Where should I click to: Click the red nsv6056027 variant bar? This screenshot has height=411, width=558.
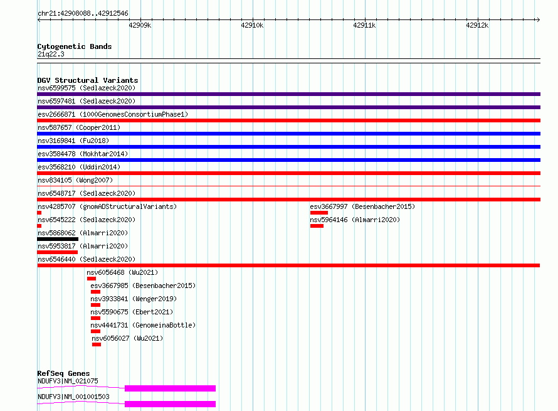[97, 344]
